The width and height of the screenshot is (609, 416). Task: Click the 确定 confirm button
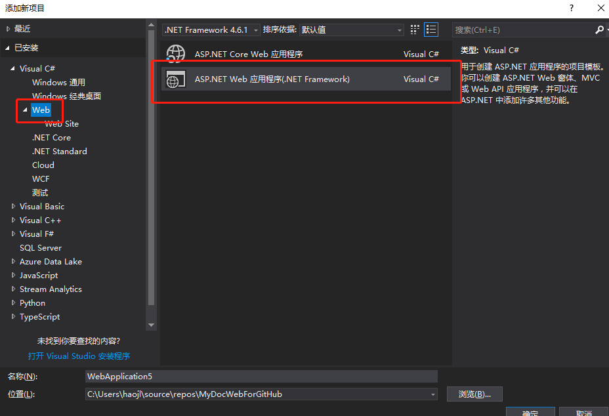tap(530, 411)
